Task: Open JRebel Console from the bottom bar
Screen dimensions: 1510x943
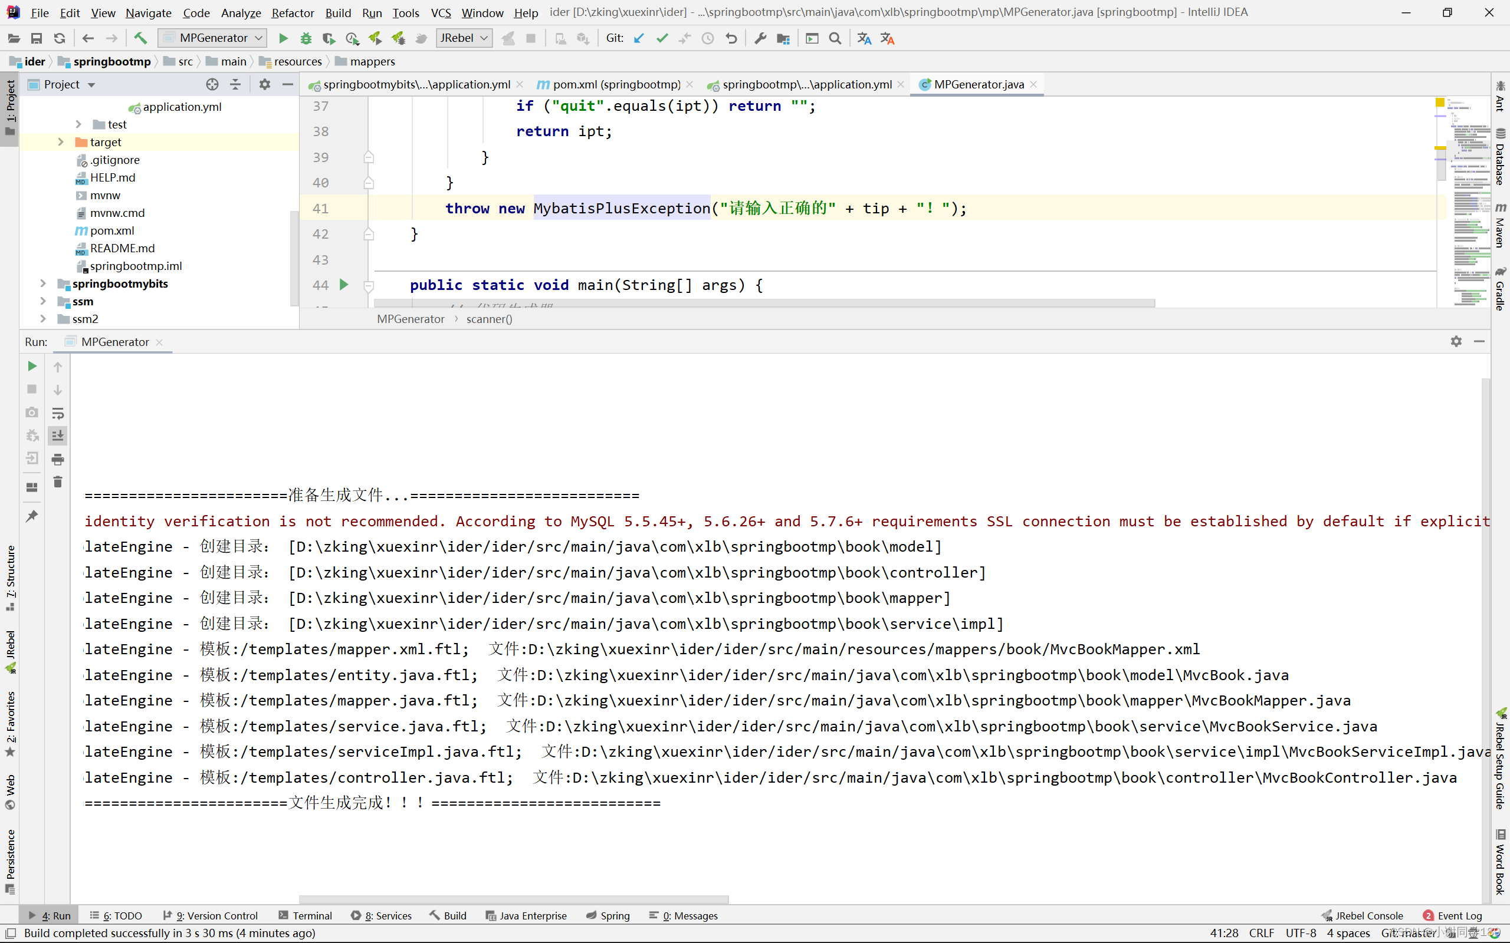Action: point(1362,915)
